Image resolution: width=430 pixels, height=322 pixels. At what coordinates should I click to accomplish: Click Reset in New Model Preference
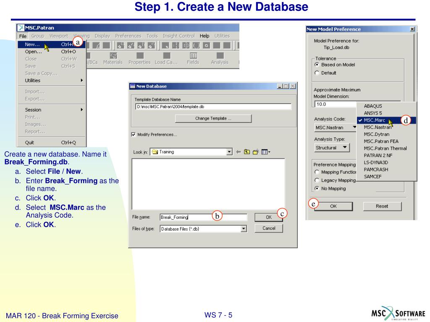click(382, 206)
